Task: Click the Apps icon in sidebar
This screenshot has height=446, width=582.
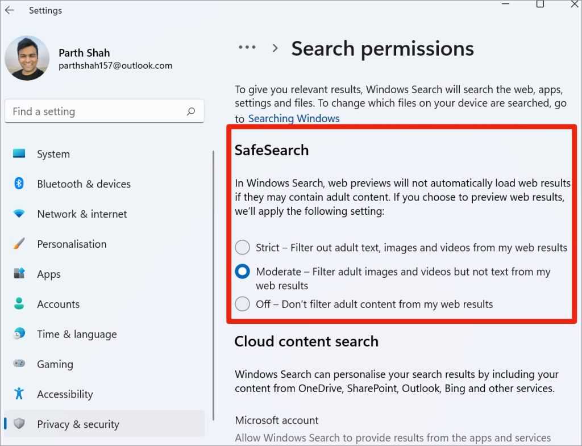Action: (x=19, y=274)
